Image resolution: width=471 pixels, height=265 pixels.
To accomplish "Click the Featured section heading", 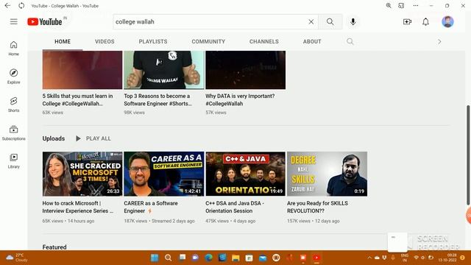I will coord(54,247).
